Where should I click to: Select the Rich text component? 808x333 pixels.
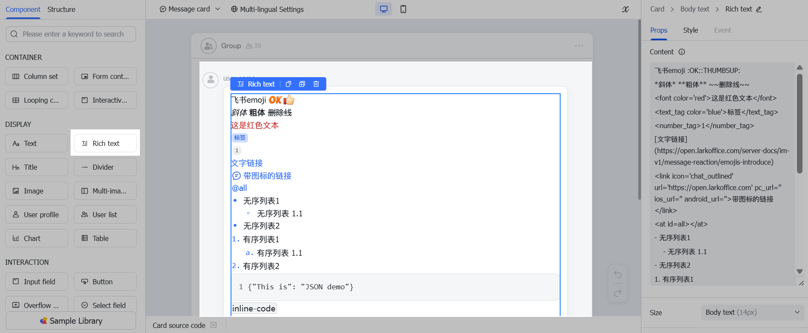[x=105, y=143]
